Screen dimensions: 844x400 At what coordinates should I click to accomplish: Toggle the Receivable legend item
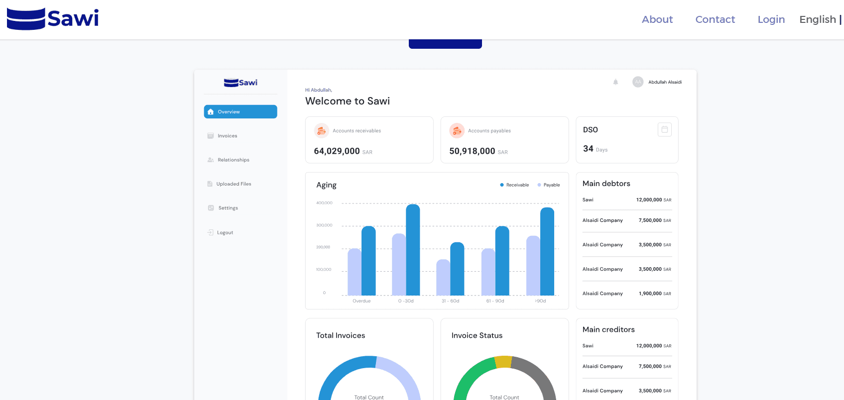tap(514, 185)
